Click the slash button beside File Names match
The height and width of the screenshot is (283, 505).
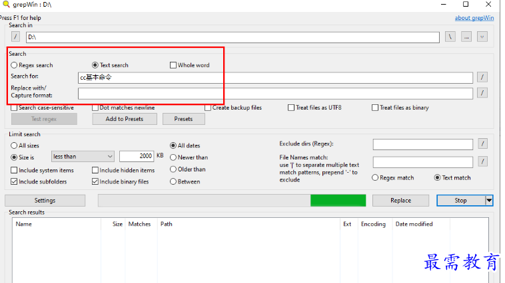coord(482,161)
